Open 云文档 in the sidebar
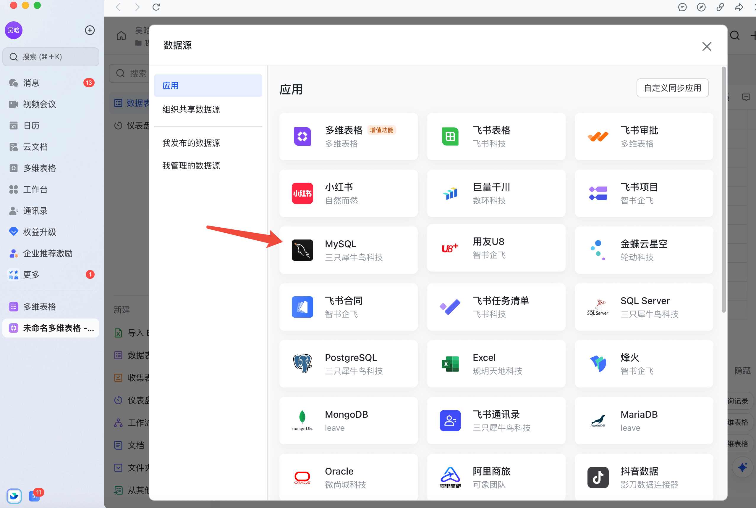The image size is (756, 508). (x=51, y=147)
